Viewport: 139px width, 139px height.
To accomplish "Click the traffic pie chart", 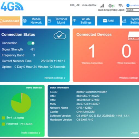I will point(21,103).
